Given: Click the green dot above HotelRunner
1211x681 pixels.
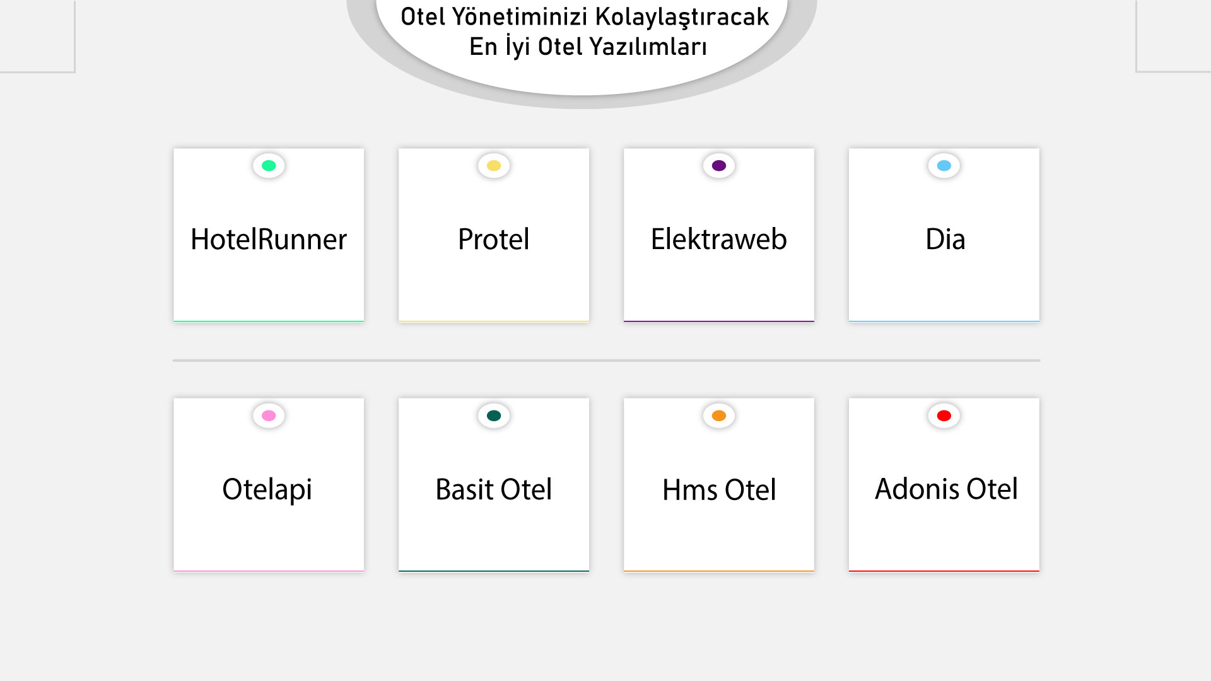Looking at the screenshot, I should point(269,166).
